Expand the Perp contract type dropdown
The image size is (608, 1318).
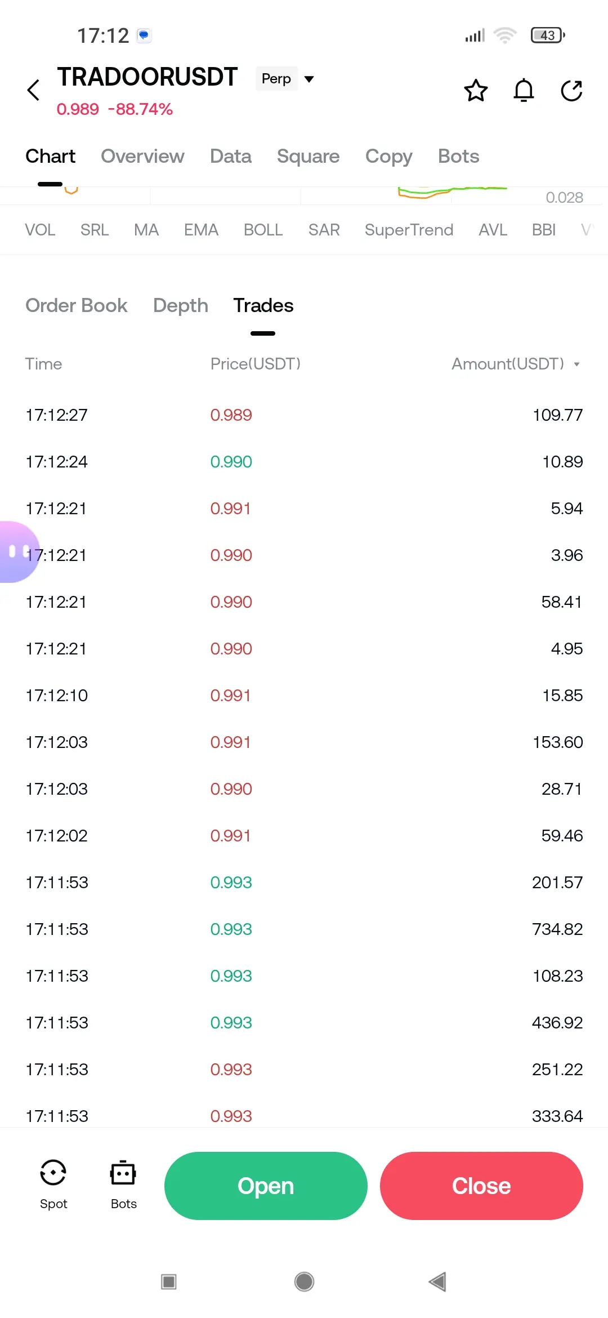coord(287,79)
